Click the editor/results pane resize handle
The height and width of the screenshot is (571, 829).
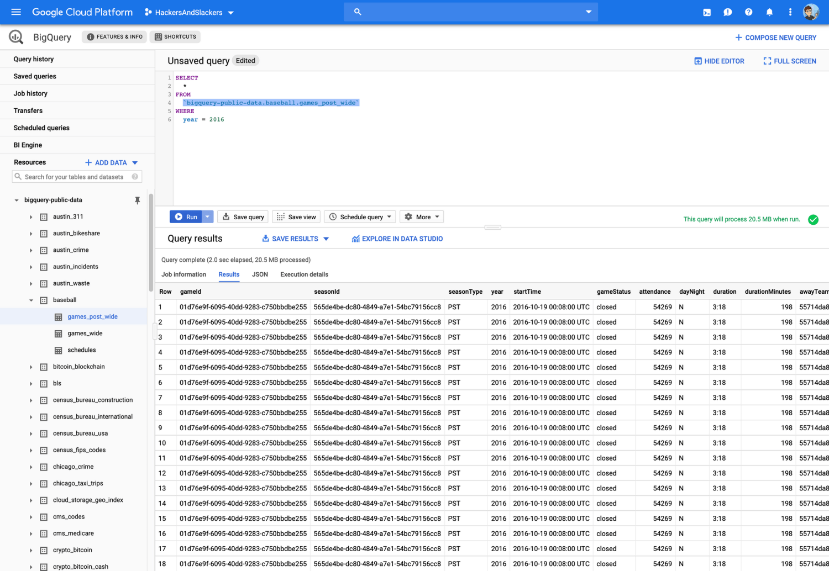[x=492, y=227]
